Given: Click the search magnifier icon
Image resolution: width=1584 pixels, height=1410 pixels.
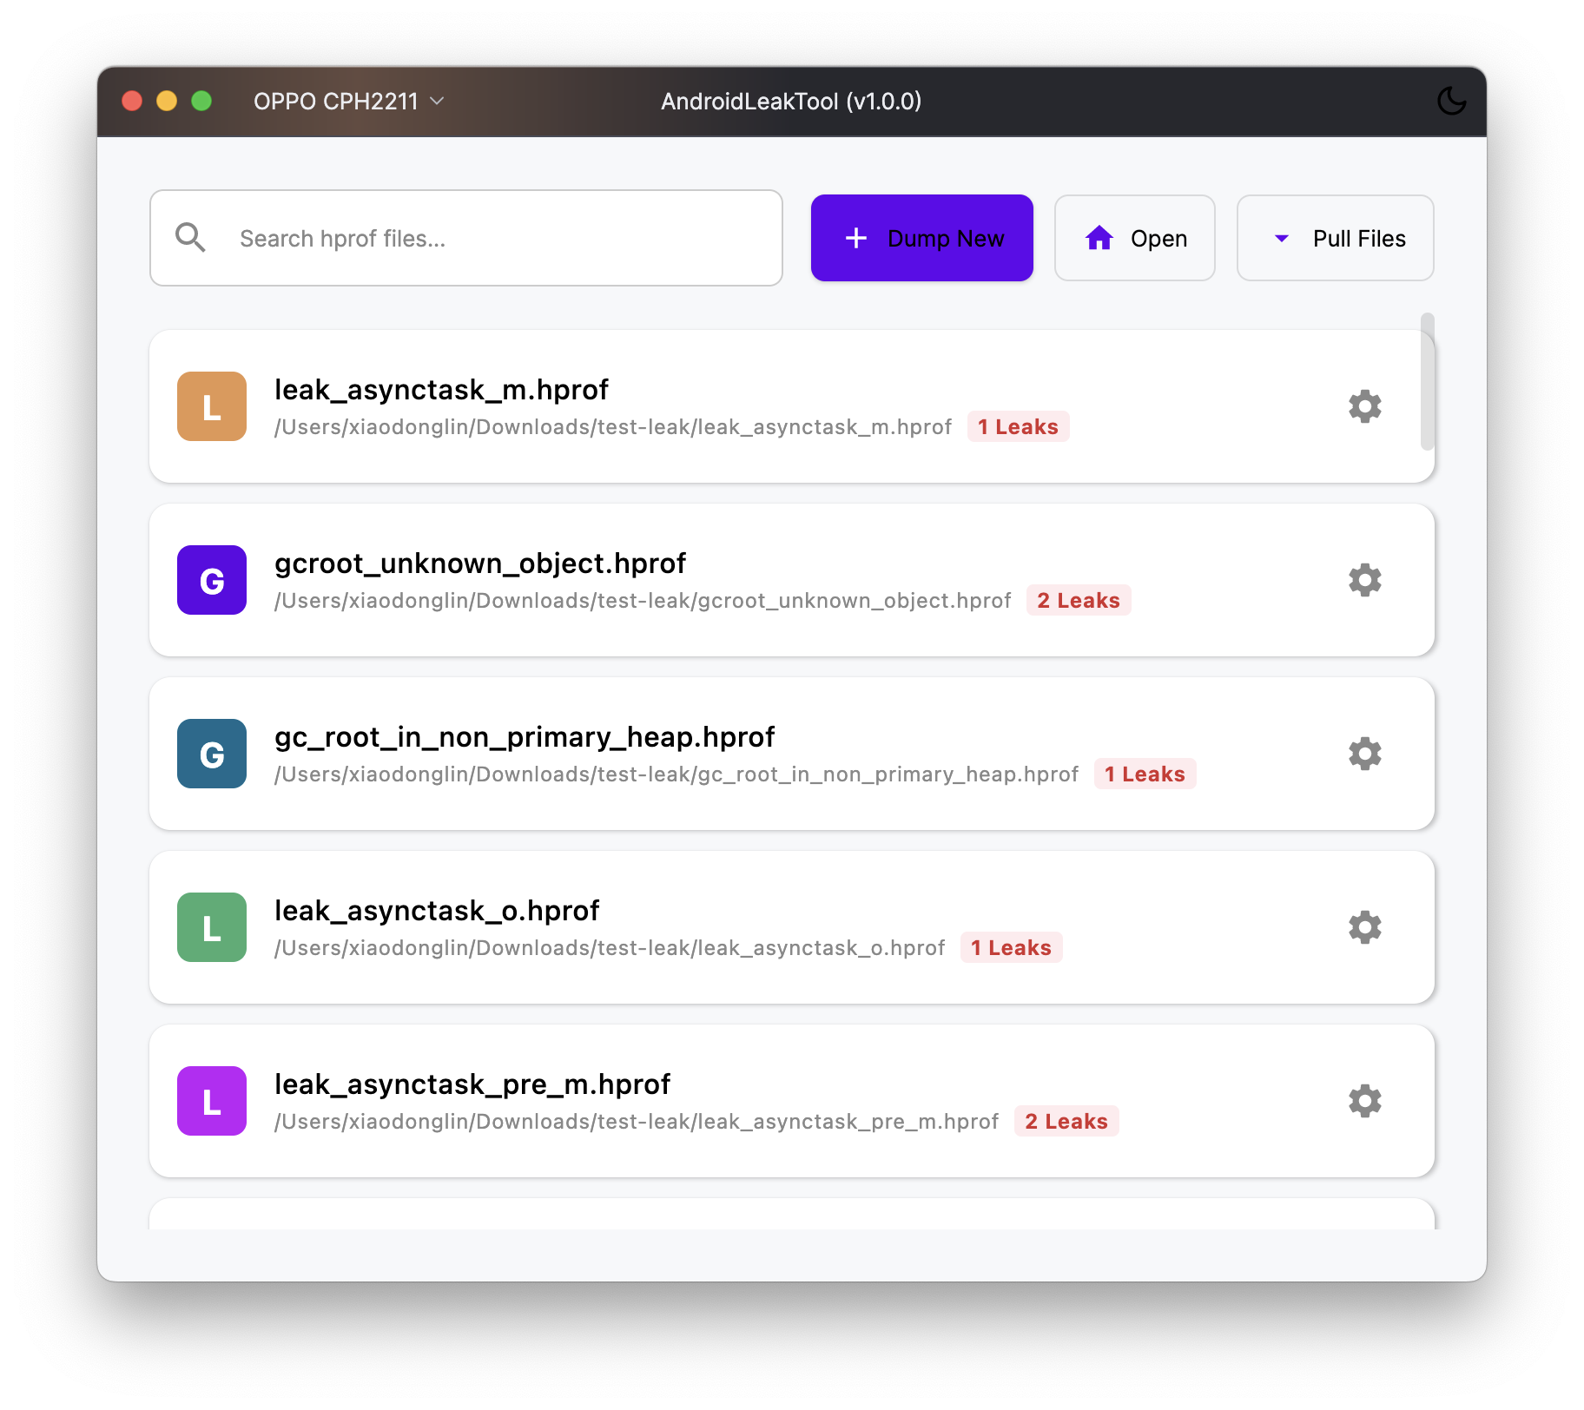Looking at the screenshot, I should click(190, 237).
